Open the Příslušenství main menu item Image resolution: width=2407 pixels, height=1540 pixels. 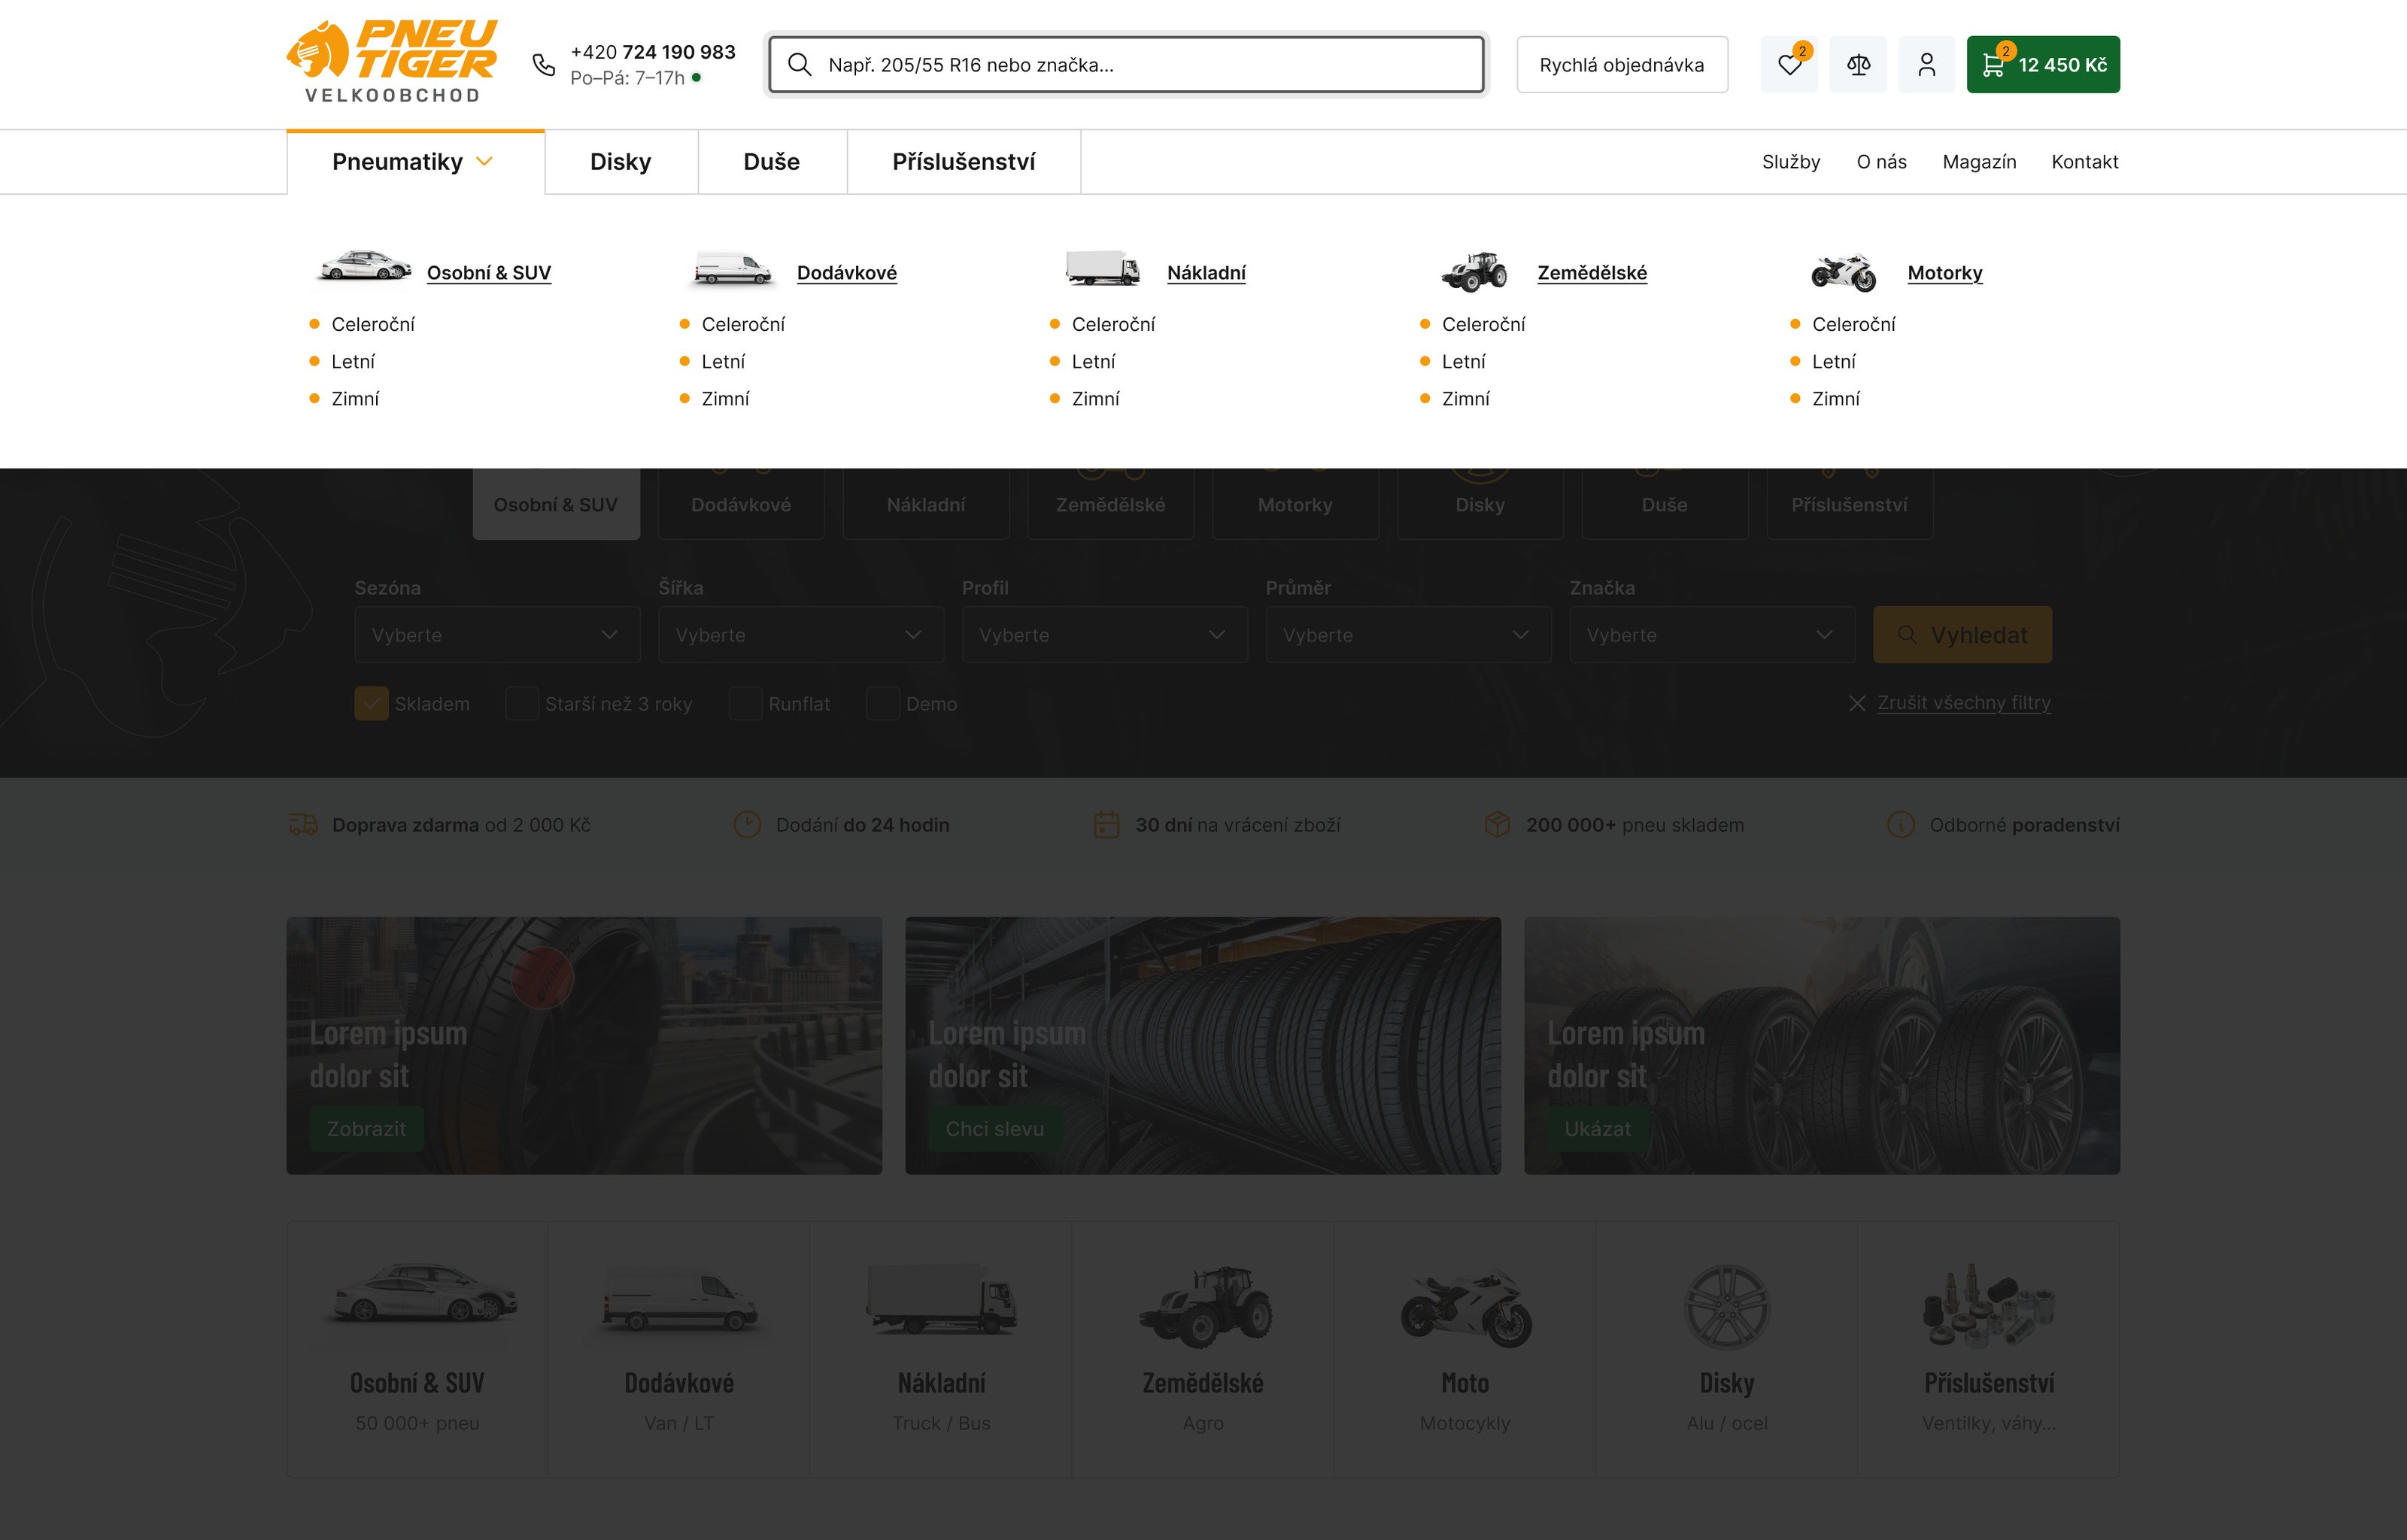[x=964, y=162]
